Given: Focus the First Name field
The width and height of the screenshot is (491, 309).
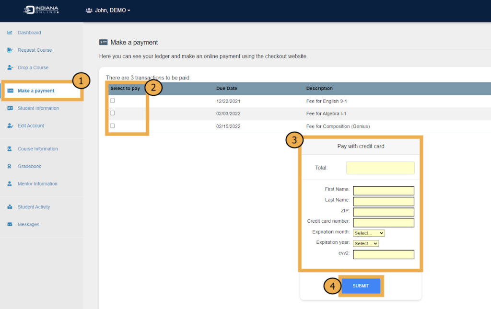Looking at the screenshot, I should coord(383,191).
